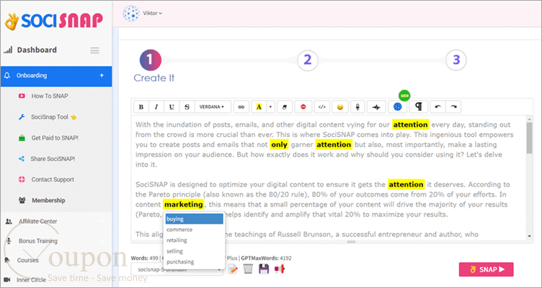
Task: Open SociSnap Tool link
Action: click(53, 117)
